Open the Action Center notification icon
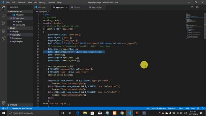The image size is (206, 116). click(201, 113)
